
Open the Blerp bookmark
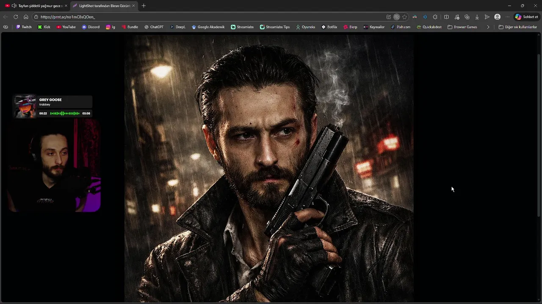coord(350,27)
